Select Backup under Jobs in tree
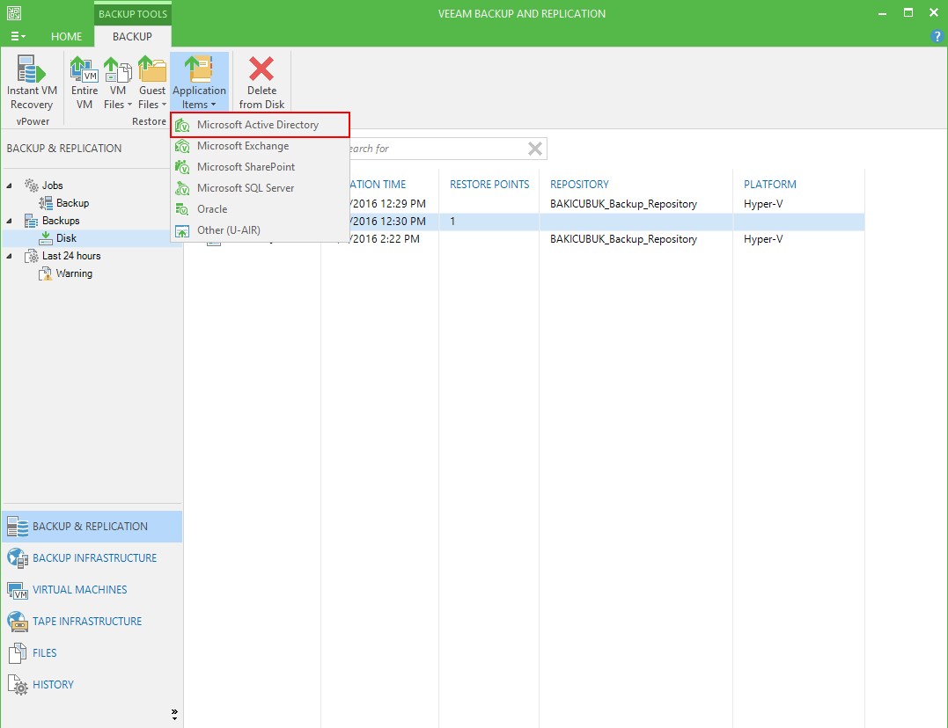The width and height of the screenshot is (948, 728). pos(72,203)
